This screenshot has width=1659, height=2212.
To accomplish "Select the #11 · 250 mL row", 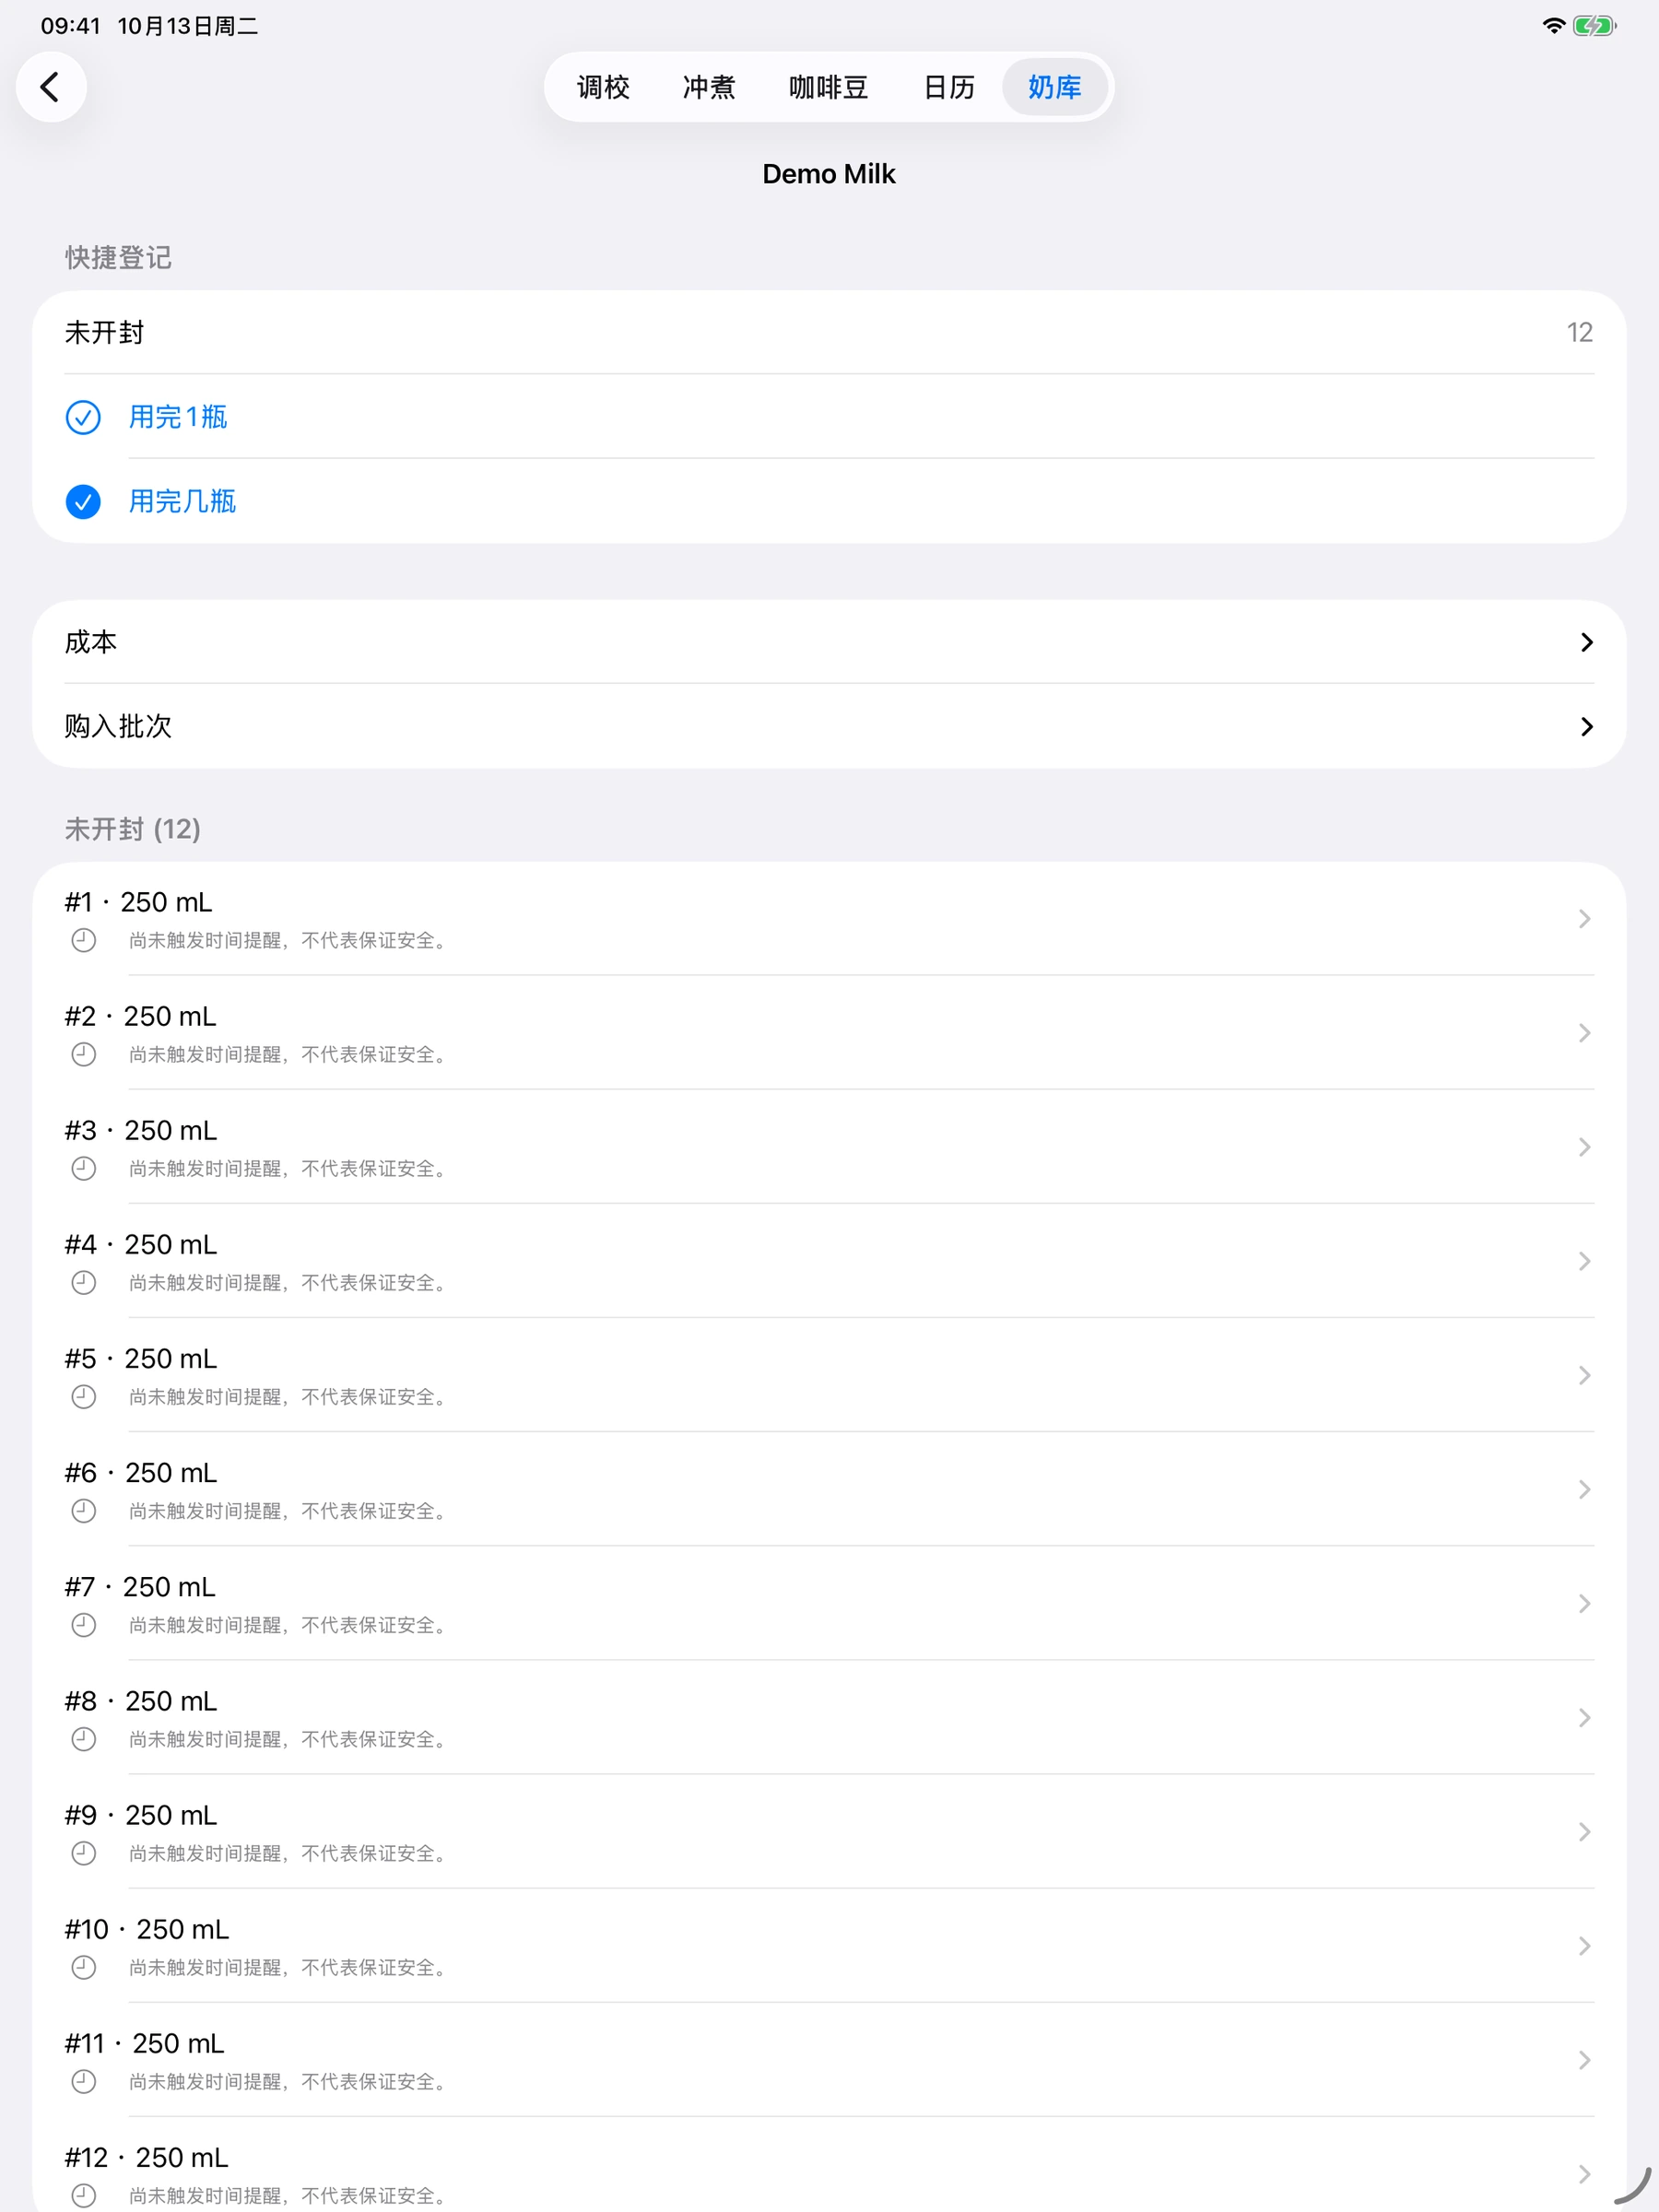I will click(829, 2060).
